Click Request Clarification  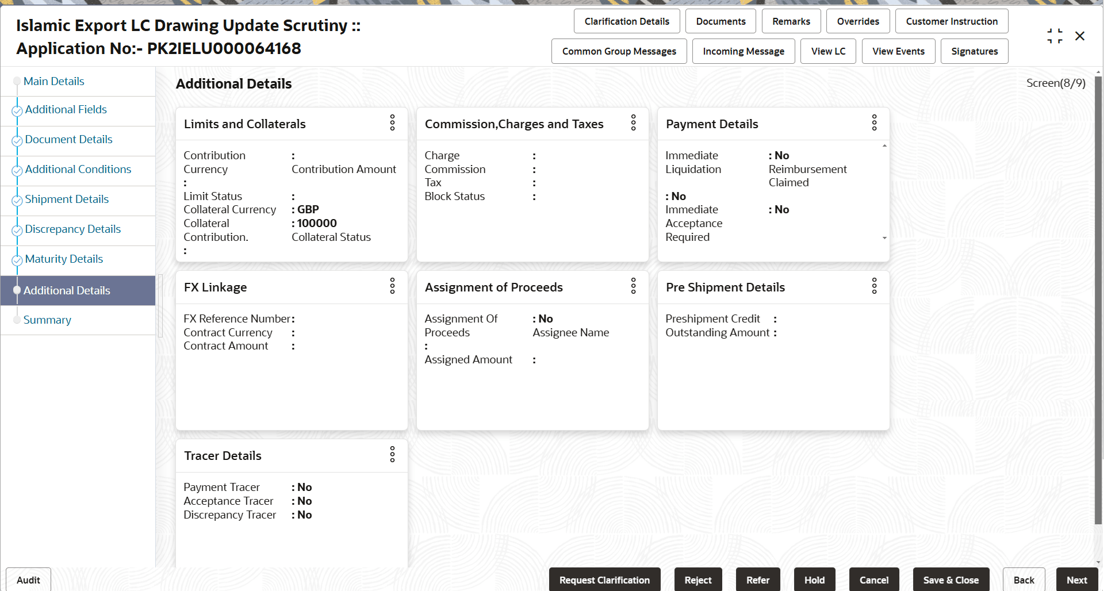[x=604, y=580]
